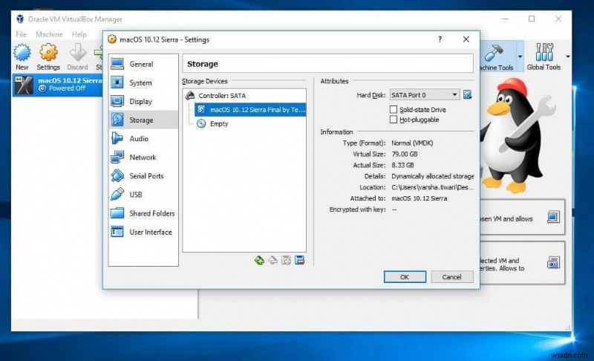Viewport: 594px width, 361px height.
Task: Open the Machine Tools dropdown arrow
Action: pyautogui.click(x=520, y=56)
